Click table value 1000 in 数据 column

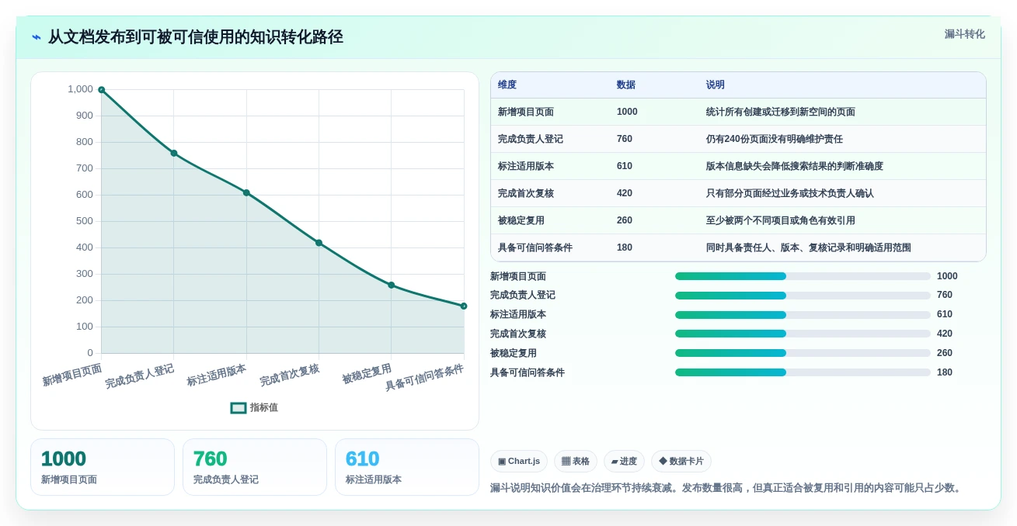627,112
